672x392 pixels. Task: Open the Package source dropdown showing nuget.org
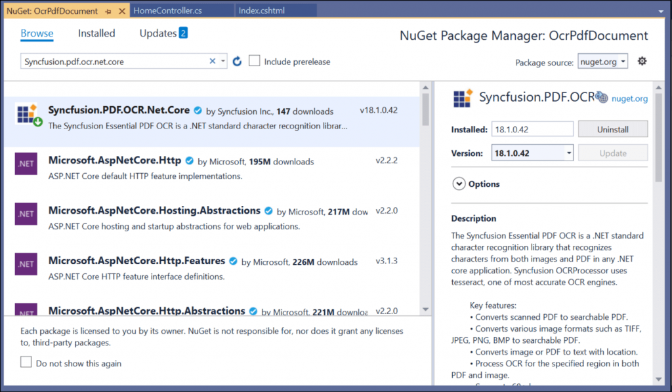602,60
